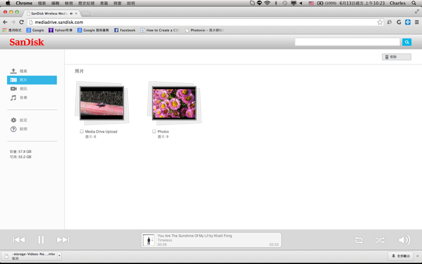Click the Bluetooth icon in the menu bar

click(x=276, y=3)
